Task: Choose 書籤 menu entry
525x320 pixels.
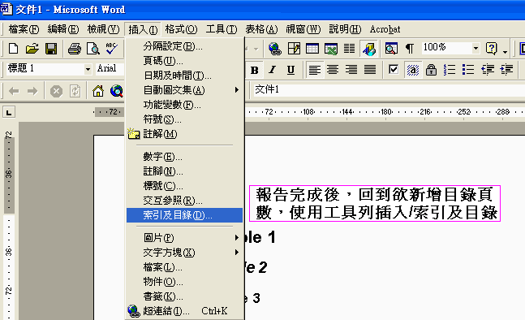Action: pyautogui.click(x=184, y=296)
